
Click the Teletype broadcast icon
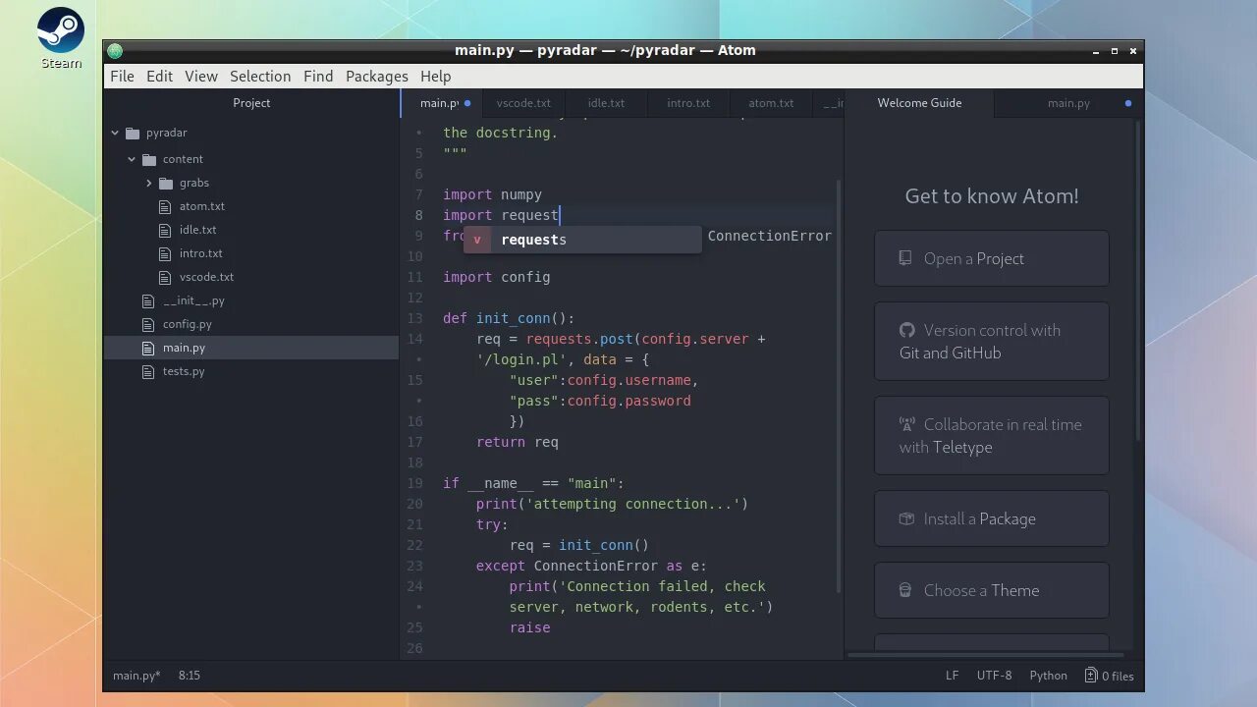(906, 424)
